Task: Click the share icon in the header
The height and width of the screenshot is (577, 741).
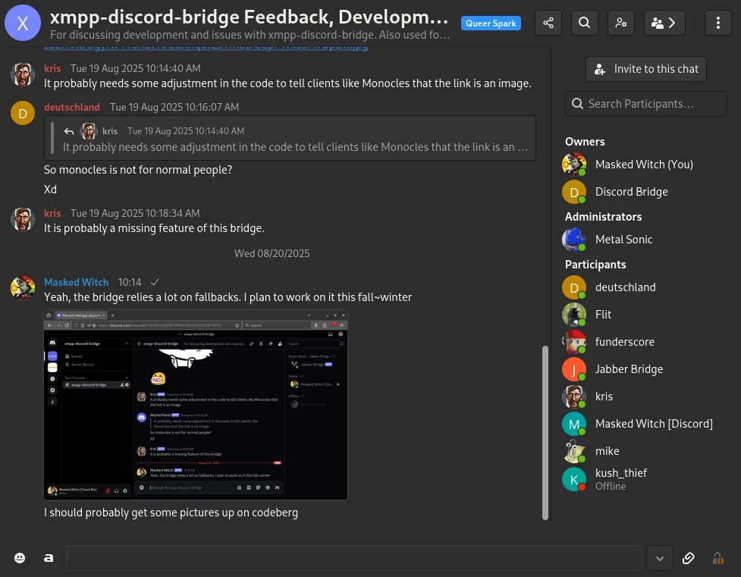Action: tap(548, 23)
